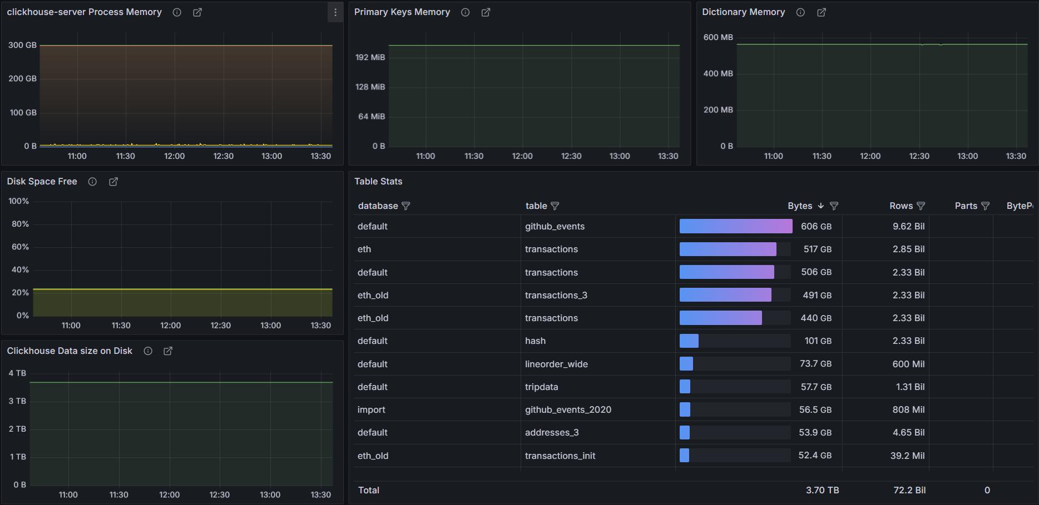Image resolution: width=1039 pixels, height=505 pixels.
Task: Filter the Rows column
Action: 921,206
